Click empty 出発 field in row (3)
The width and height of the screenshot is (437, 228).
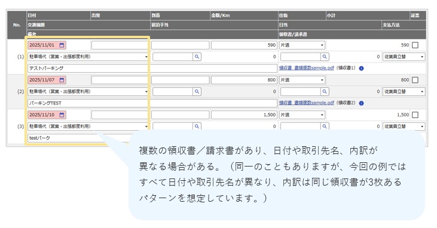pyautogui.click(x=120, y=115)
